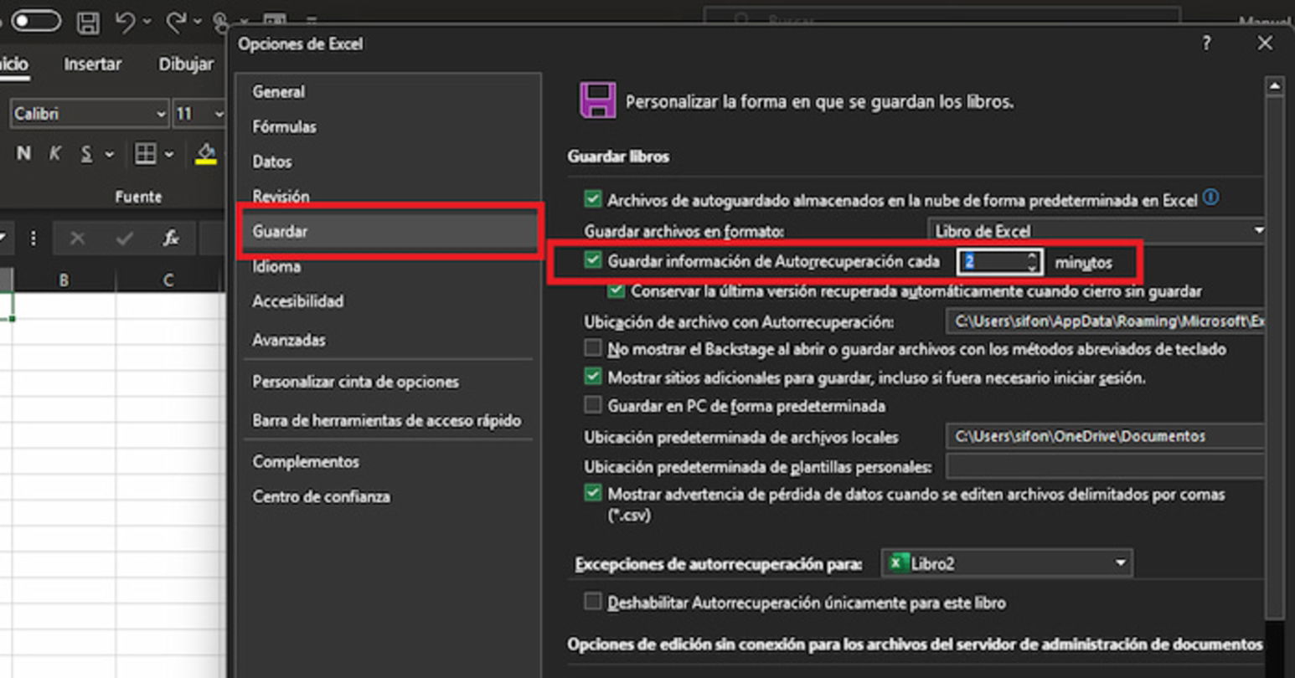Viewport: 1295px width, 678px height.
Task: Toggle the AutoSave switch in Excel title bar
Action: pyautogui.click(x=35, y=20)
